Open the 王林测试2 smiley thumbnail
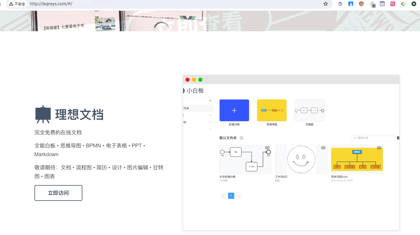The width and height of the screenshot is (420, 235). point(301,159)
